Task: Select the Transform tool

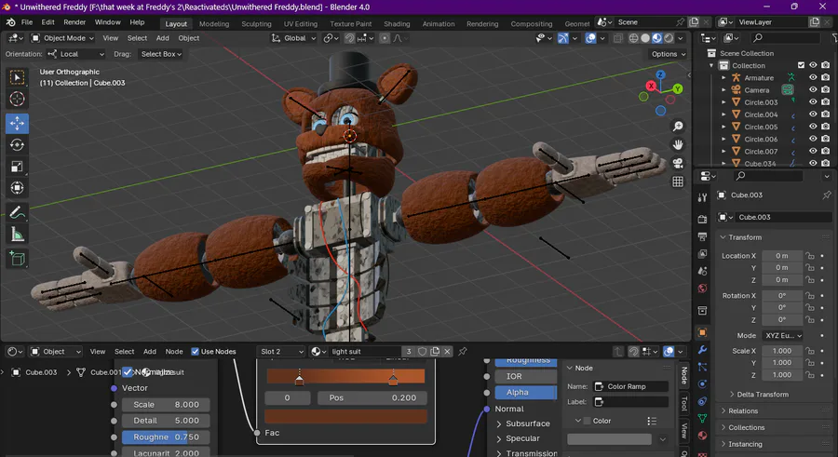Action: [x=17, y=188]
